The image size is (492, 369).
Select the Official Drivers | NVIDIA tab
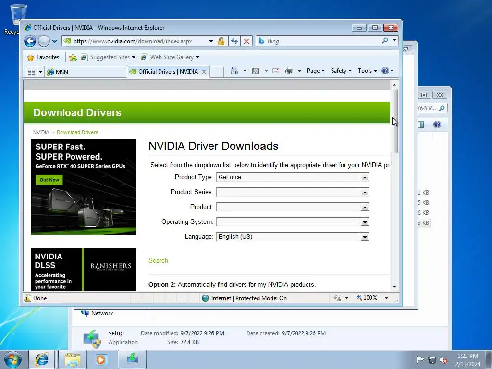tap(168, 72)
